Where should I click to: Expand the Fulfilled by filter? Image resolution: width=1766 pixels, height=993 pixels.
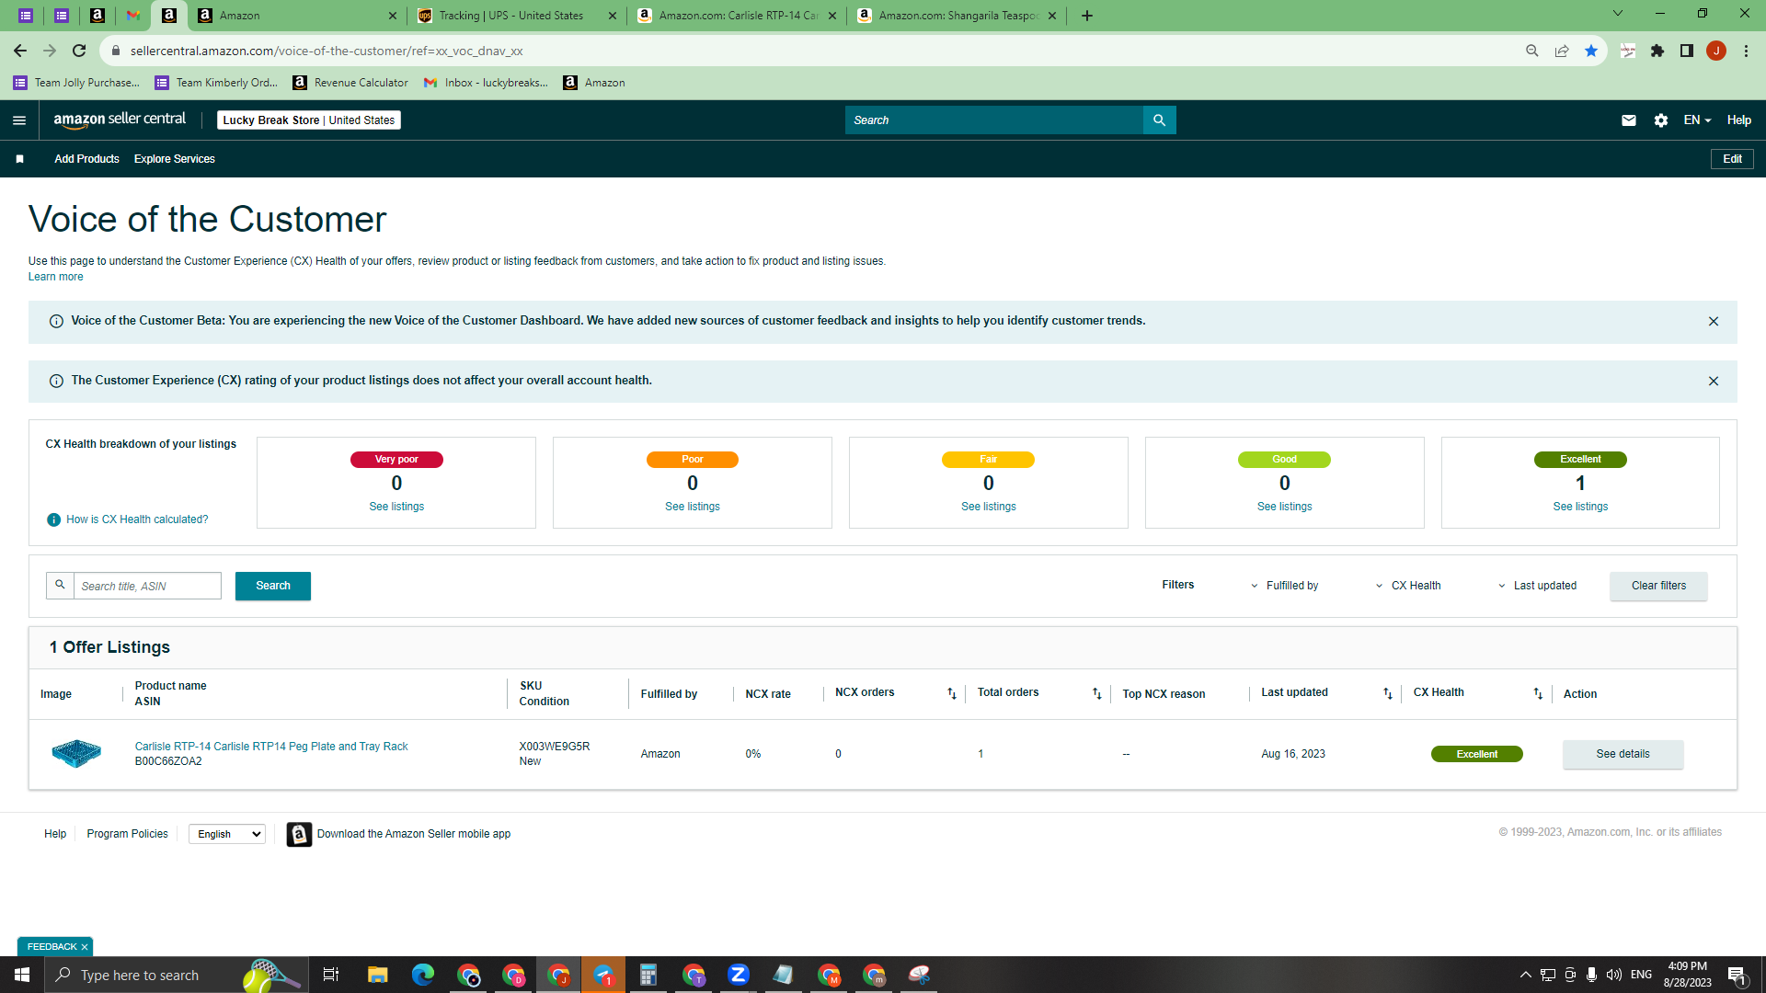(1284, 586)
